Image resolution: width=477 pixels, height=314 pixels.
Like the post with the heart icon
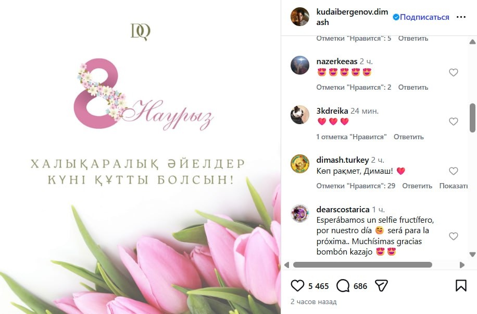(x=297, y=286)
